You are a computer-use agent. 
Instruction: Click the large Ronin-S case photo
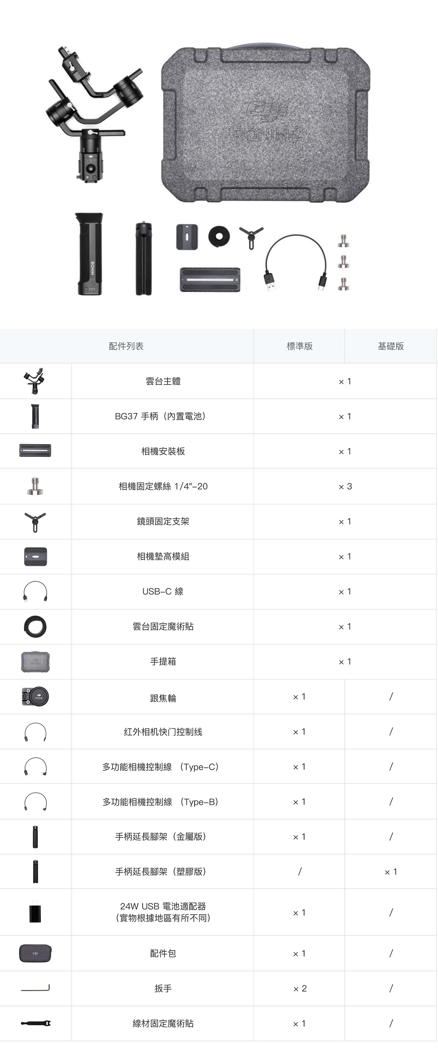point(266,124)
